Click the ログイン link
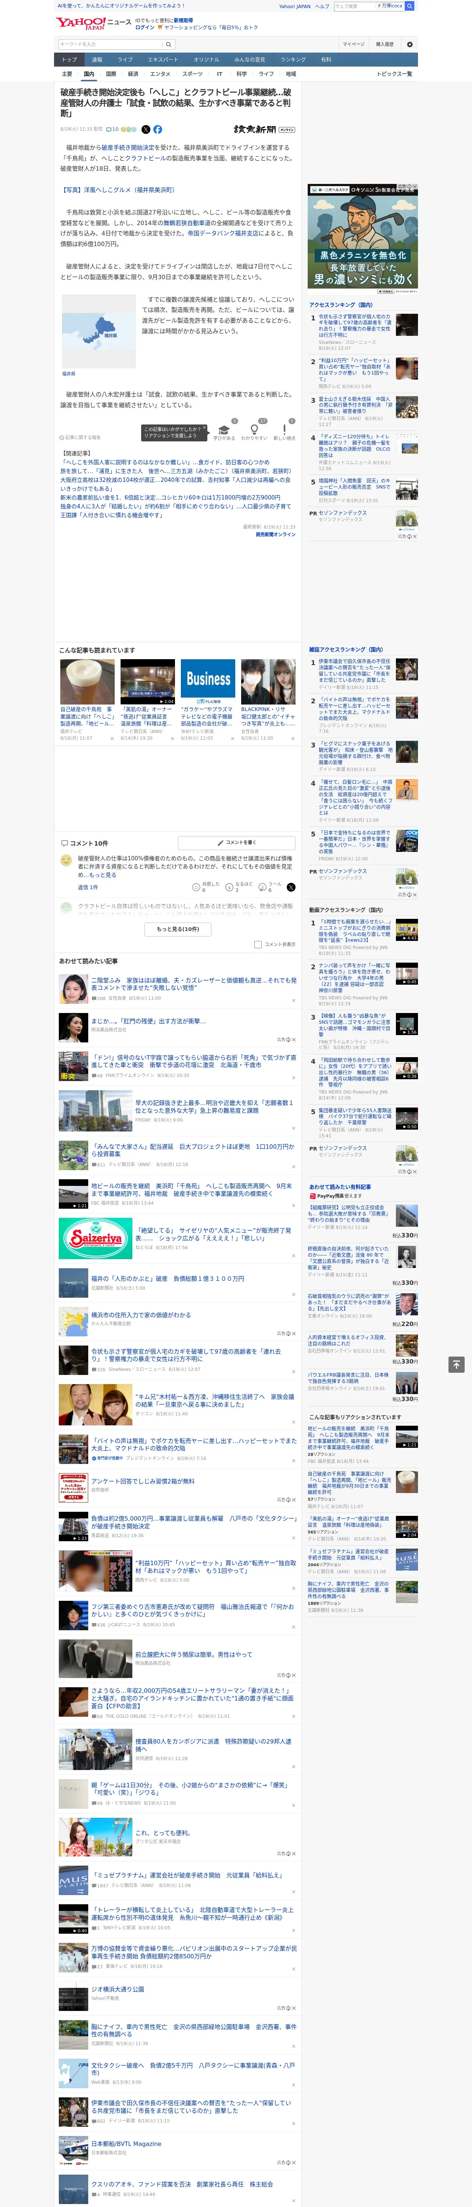 click(x=145, y=28)
